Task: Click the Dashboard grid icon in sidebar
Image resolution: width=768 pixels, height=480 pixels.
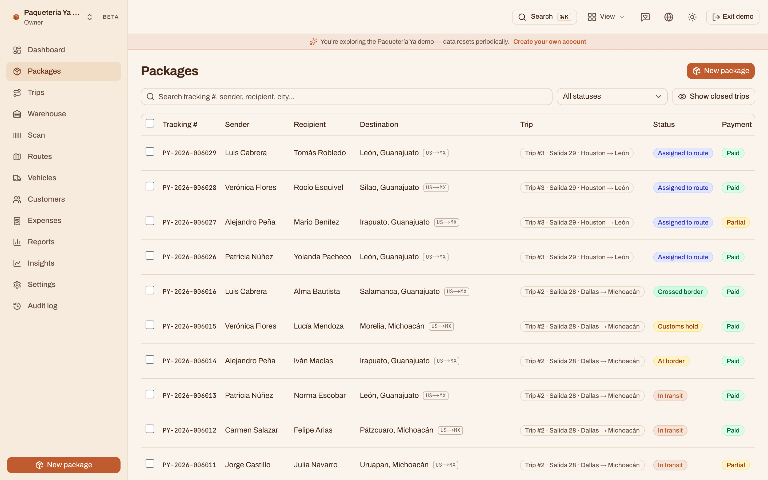Action: (x=17, y=50)
